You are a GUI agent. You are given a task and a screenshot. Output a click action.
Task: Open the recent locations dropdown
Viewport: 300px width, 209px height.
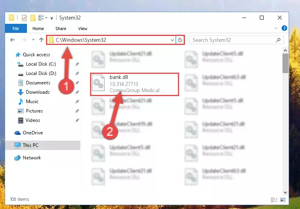(x=33, y=40)
